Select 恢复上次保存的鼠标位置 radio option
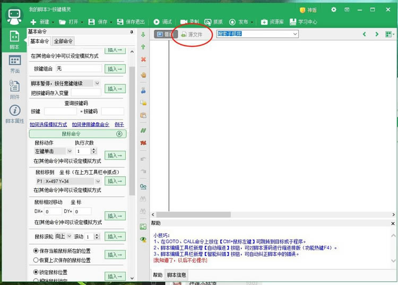Screen dimensions: 398x285 (x=35, y=260)
